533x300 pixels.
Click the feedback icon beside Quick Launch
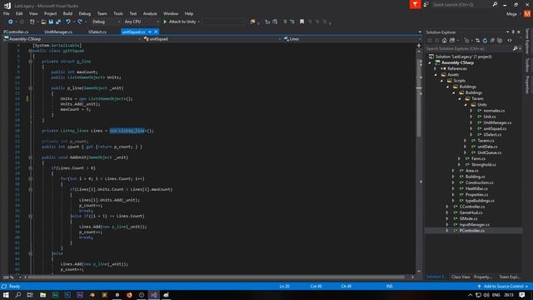click(426, 4)
